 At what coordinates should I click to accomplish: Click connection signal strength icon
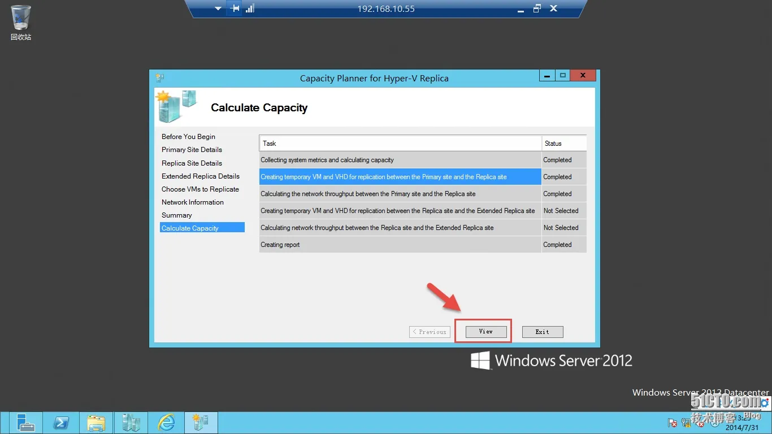point(250,8)
